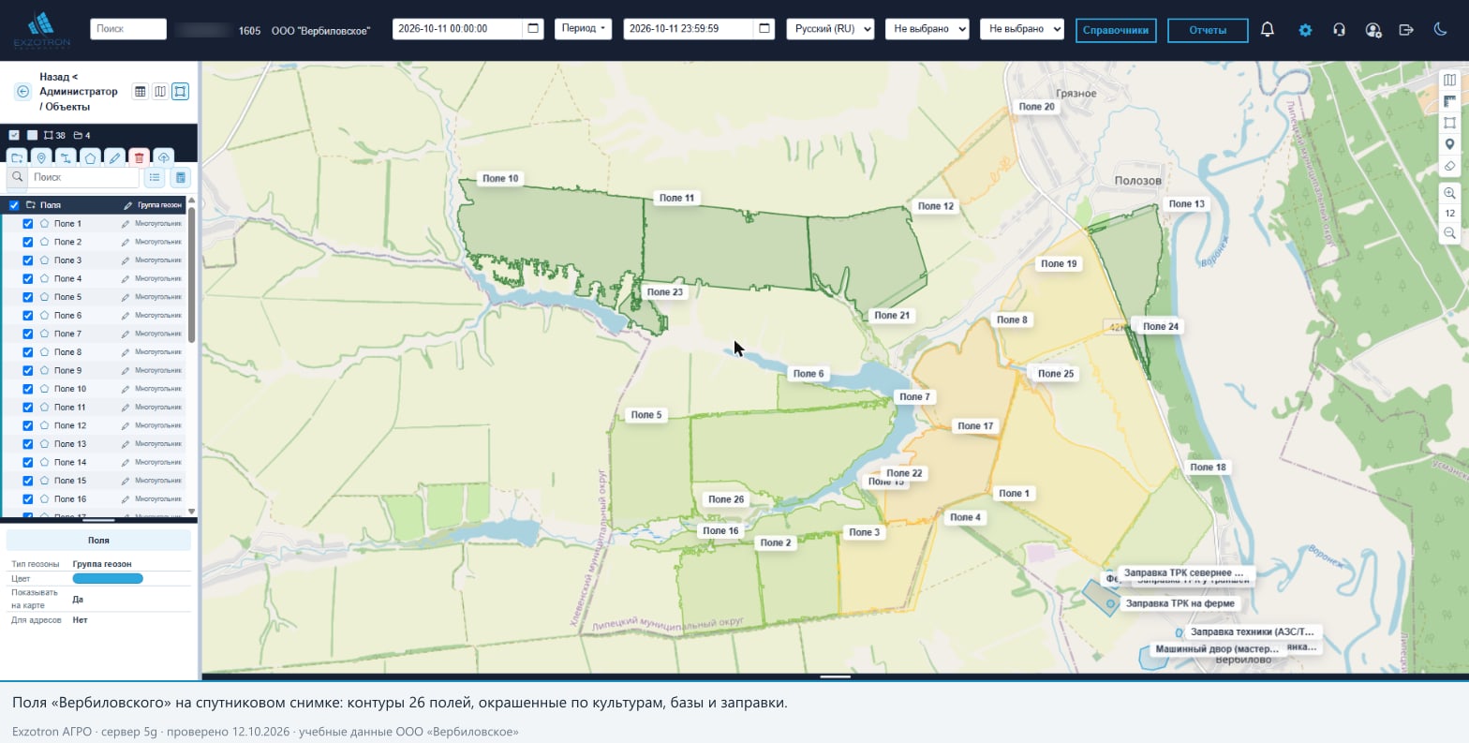1469x743 pixels.
Task: Select the add point marker tool
Action: [x=41, y=157]
